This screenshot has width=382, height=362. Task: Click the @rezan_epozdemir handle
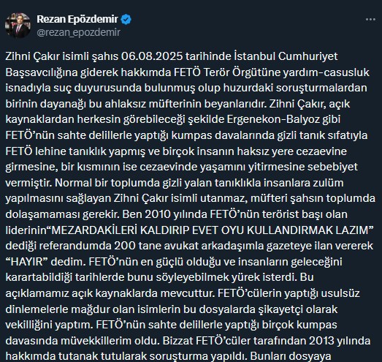click(78, 32)
